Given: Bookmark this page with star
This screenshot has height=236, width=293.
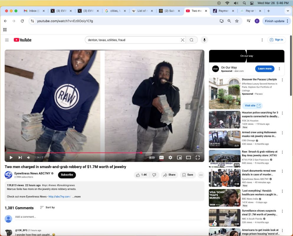Looking at the screenshot, I should pyautogui.click(x=237, y=21).
